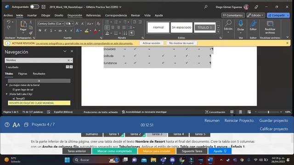294x165 pixels.
Task: Undo the last action
Action: (9, 22)
